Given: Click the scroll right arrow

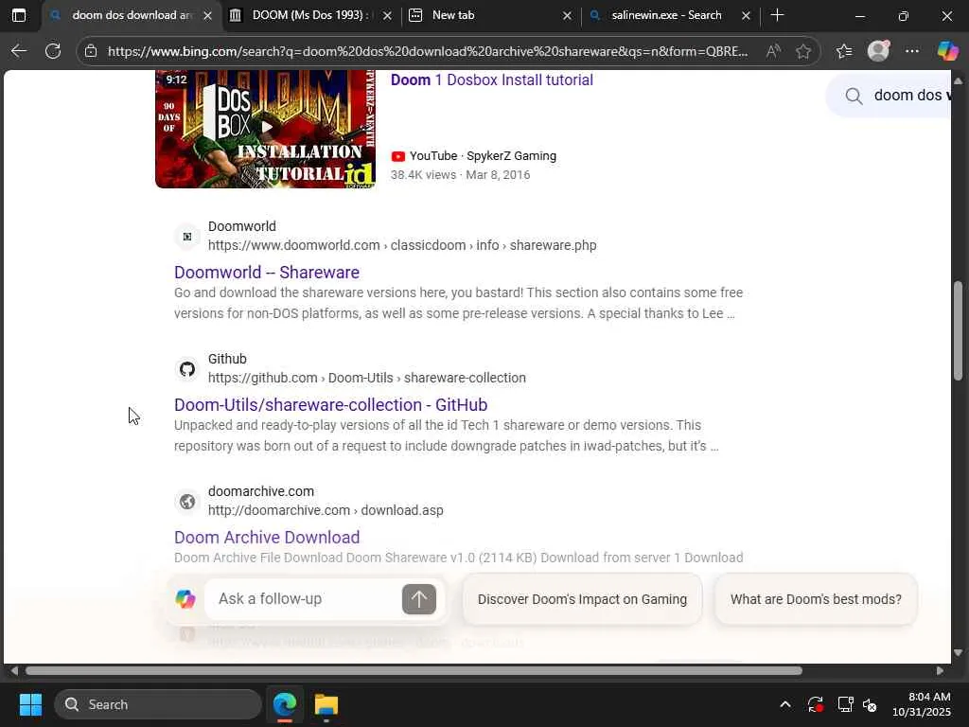Looking at the screenshot, I should 940,671.
